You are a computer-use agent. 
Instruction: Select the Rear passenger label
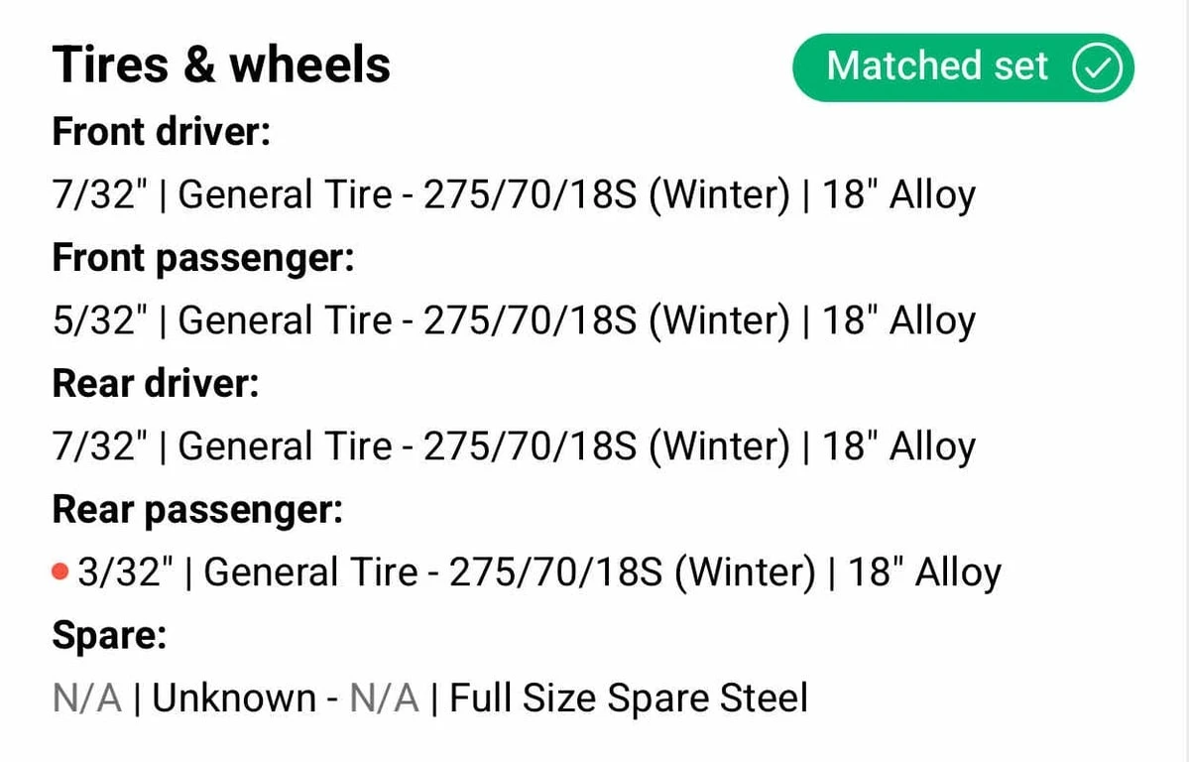tap(196, 510)
